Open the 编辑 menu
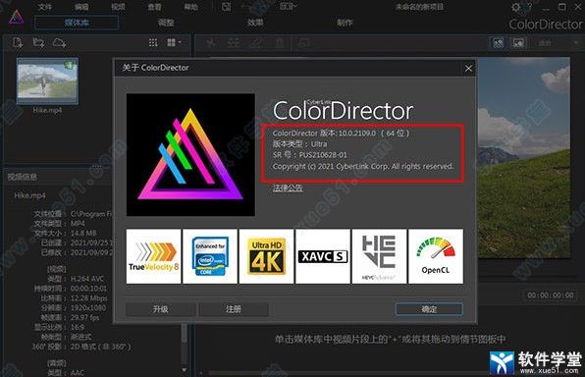The image size is (585, 377). click(x=81, y=7)
